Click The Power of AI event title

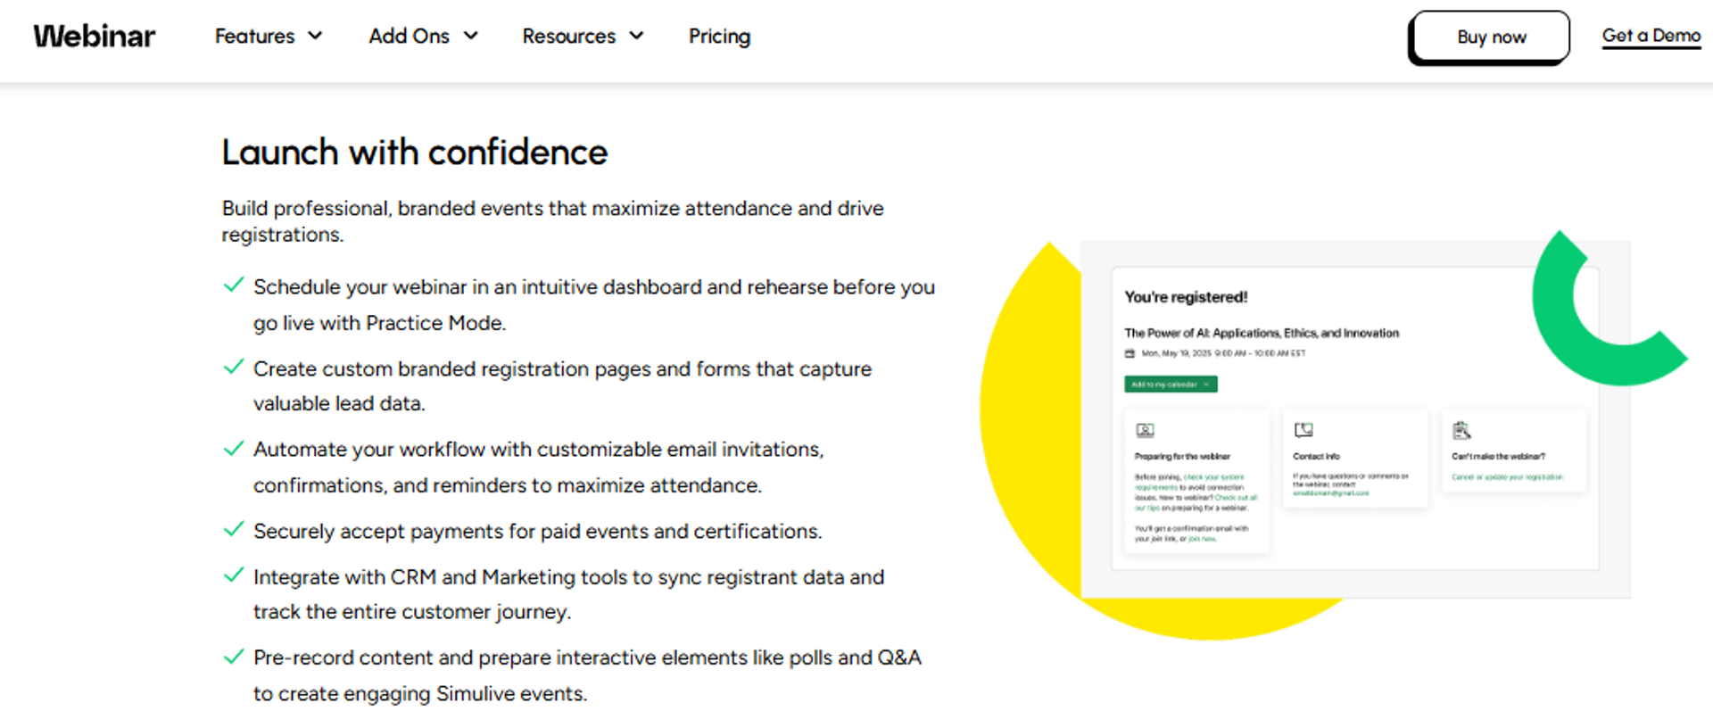(1262, 333)
